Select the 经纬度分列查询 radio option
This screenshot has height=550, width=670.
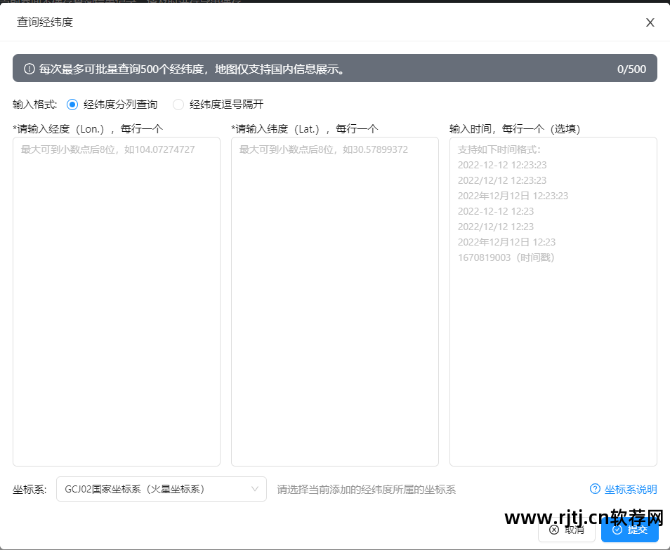(x=72, y=105)
